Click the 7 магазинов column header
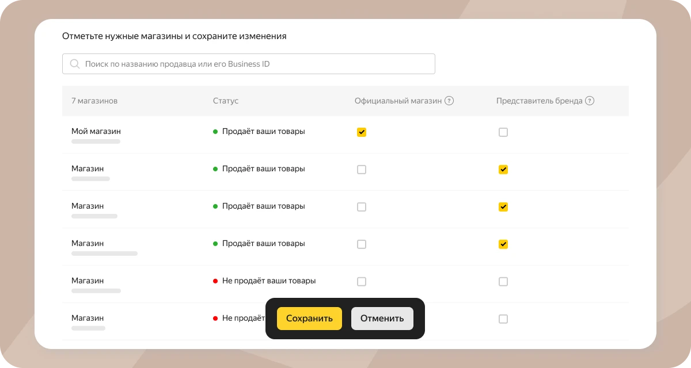Screen dimensions: 691x368 pyautogui.click(x=94, y=101)
